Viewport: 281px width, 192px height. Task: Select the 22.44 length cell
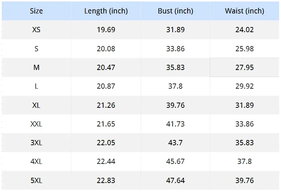pyautogui.click(x=106, y=161)
